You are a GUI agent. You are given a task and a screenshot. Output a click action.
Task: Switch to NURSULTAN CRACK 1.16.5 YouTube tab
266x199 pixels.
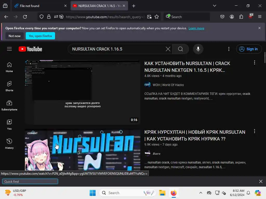(x=99, y=6)
